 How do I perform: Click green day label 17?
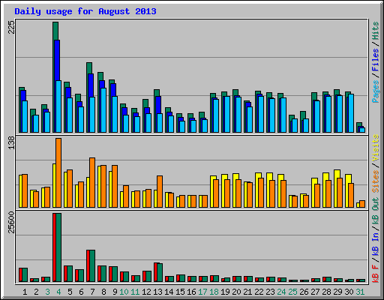coord(202,292)
